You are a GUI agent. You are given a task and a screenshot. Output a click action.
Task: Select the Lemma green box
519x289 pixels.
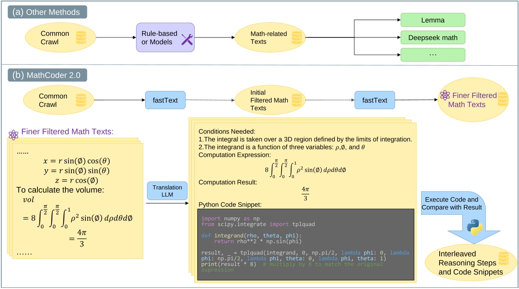pyautogui.click(x=432, y=20)
